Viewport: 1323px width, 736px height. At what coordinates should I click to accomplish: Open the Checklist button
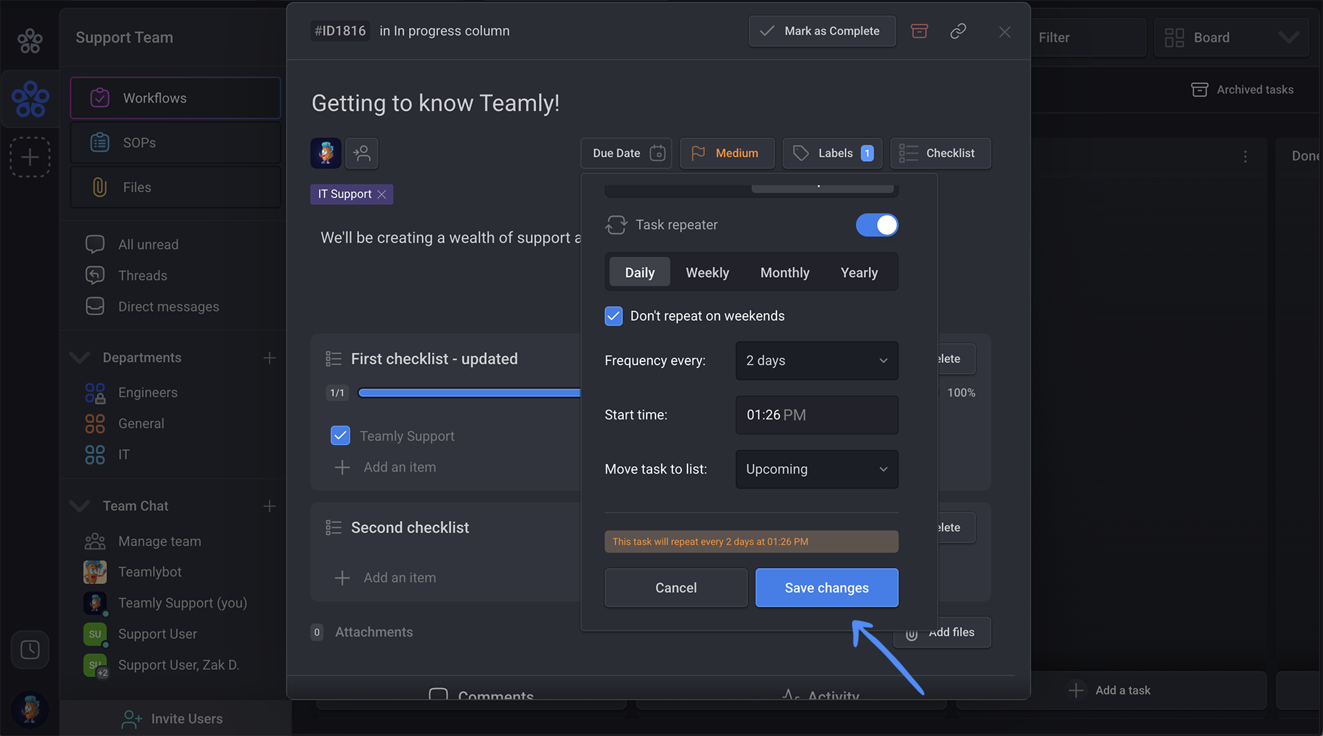pos(940,153)
